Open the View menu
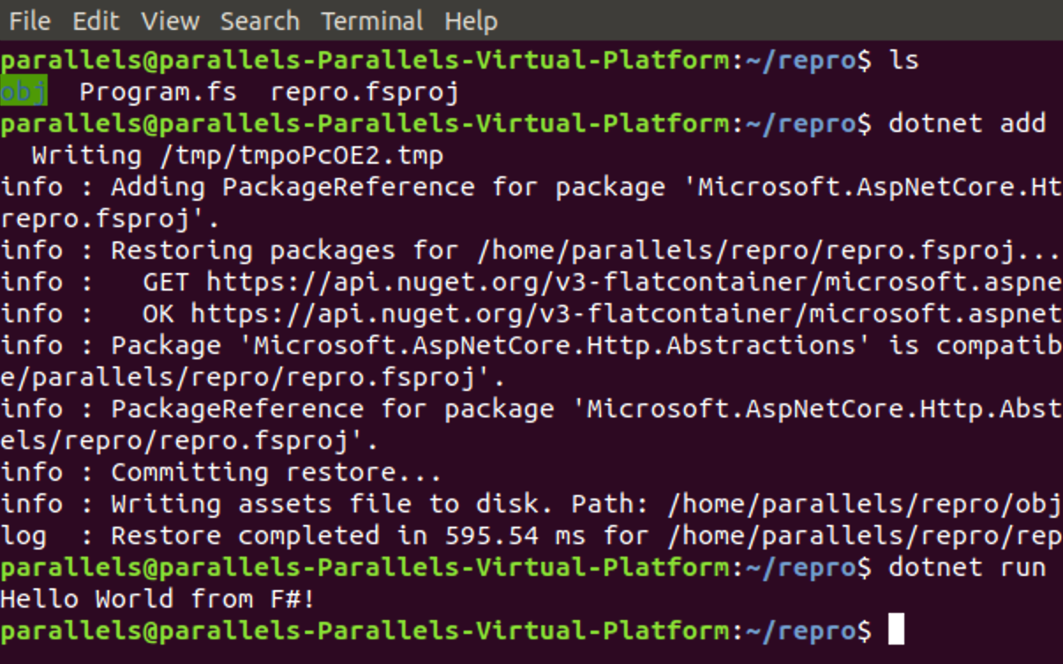This screenshot has width=1063, height=664. [170, 21]
